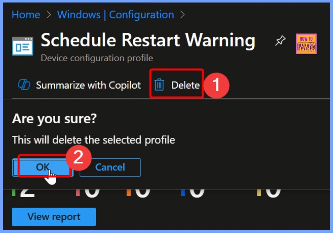The height and width of the screenshot is (233, 333).
Task: Select the blue status indicator bar
Action: click(x=183, y=193)
